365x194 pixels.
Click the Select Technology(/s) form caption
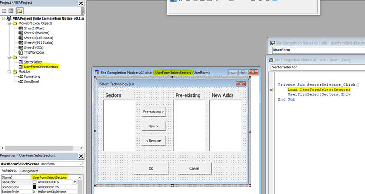(116, 84)
